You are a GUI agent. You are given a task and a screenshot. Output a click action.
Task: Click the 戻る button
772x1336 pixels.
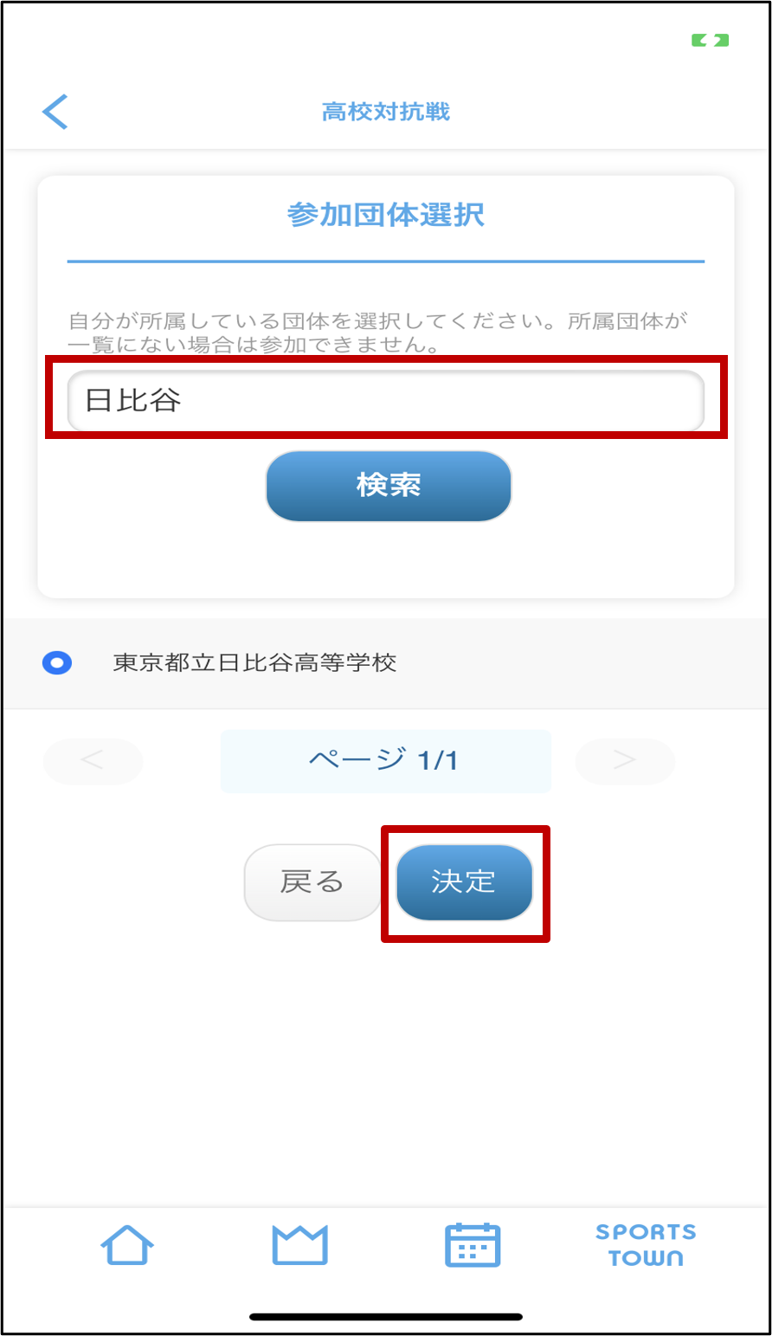point(312,882)
